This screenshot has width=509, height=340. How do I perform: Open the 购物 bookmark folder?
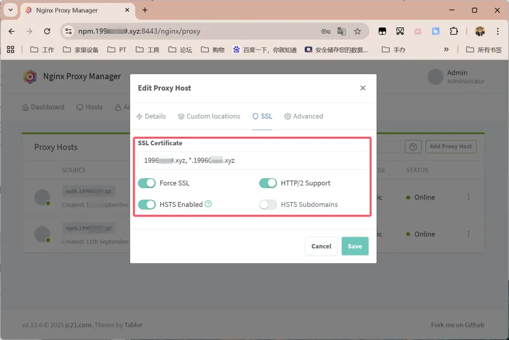pyautogui.click(x=213, y=50)
